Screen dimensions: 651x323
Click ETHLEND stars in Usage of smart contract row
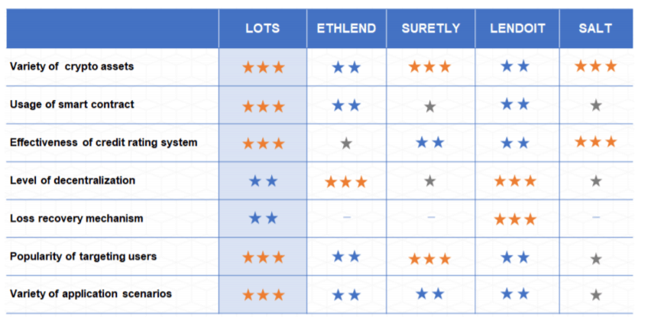pyautogui.click(x=346, y=105)
